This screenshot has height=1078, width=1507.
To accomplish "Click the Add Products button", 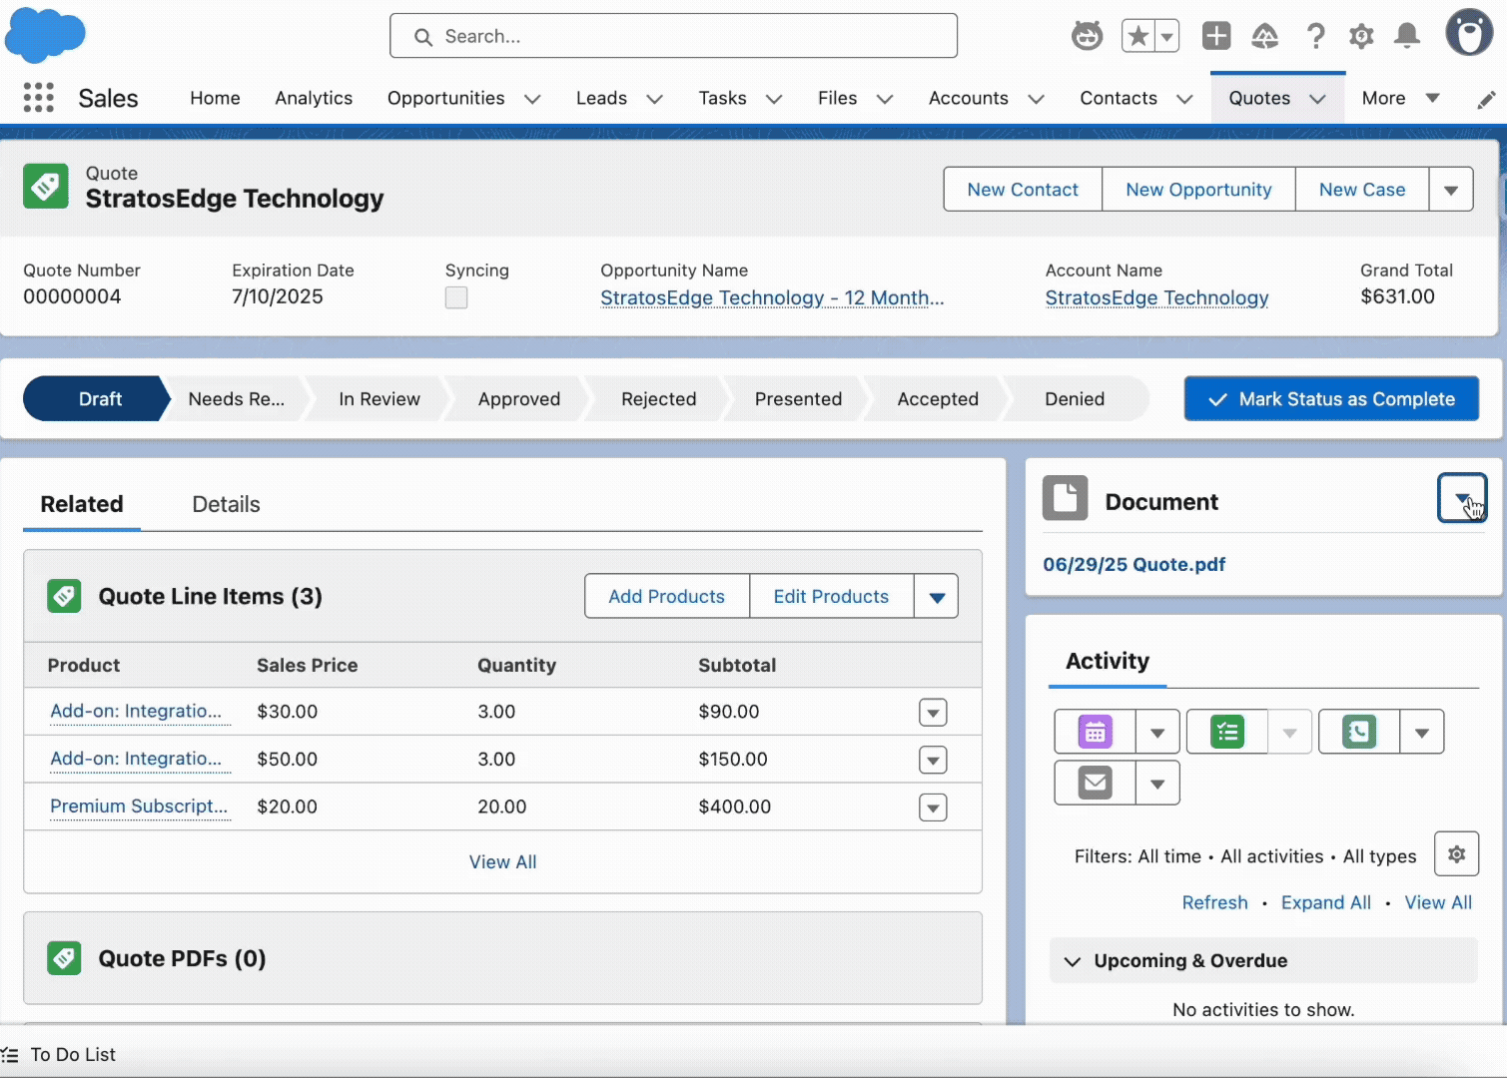I will 667,597.
